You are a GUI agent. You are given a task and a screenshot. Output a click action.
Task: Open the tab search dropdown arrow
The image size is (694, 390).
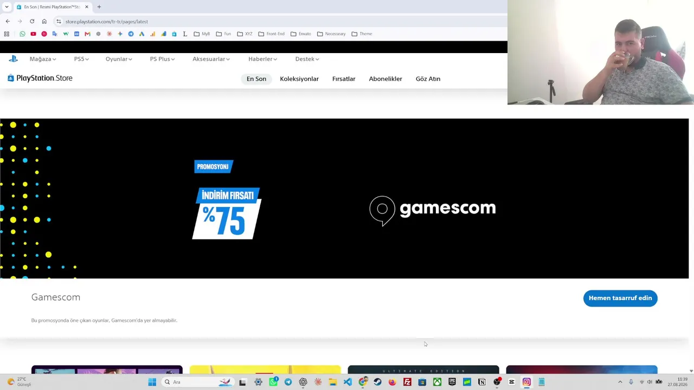[x=7, y=6]
